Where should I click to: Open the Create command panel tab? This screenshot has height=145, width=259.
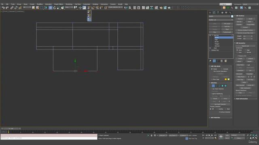click(210, 12)
